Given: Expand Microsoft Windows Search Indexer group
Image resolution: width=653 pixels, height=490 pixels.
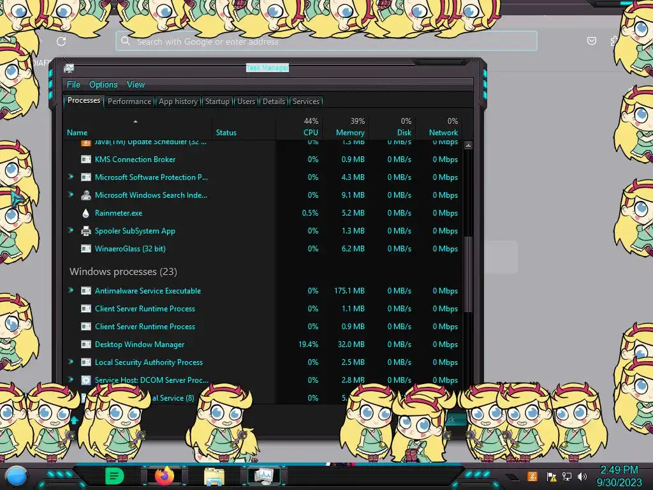Looking at the screenshot, I should [71, 195].
